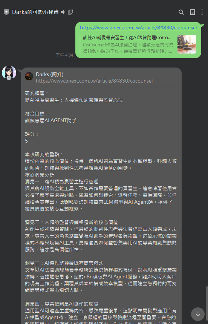Screen dimensions: 208x324
Task: Click the shield icon beside chat title
Action: tap(6, 12)
